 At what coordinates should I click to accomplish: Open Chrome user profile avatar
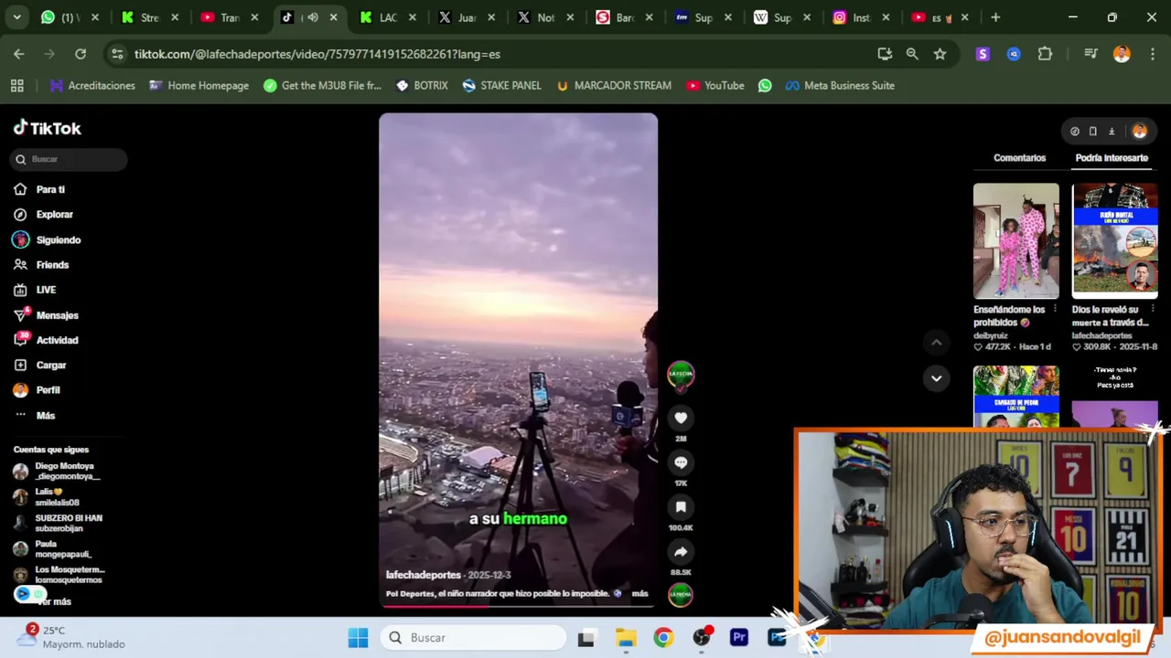click(x=1122, y=54)
